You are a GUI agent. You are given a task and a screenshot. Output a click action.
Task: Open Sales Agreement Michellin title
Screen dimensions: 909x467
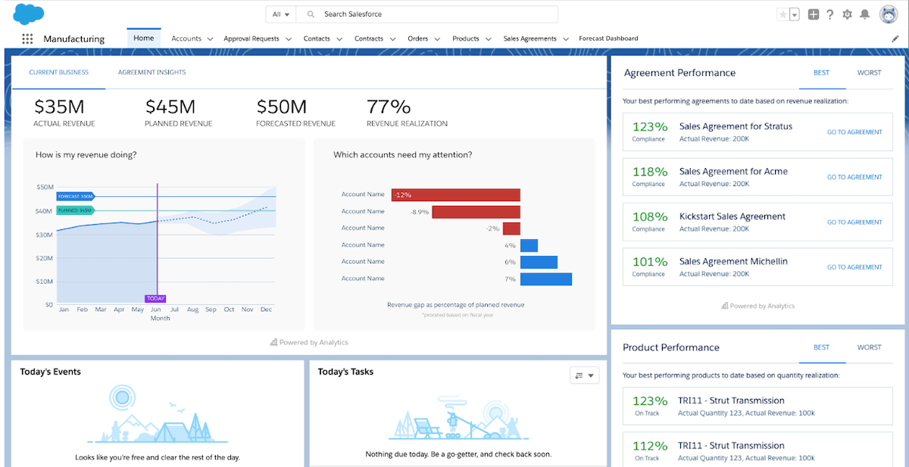(x=733, y=261)
